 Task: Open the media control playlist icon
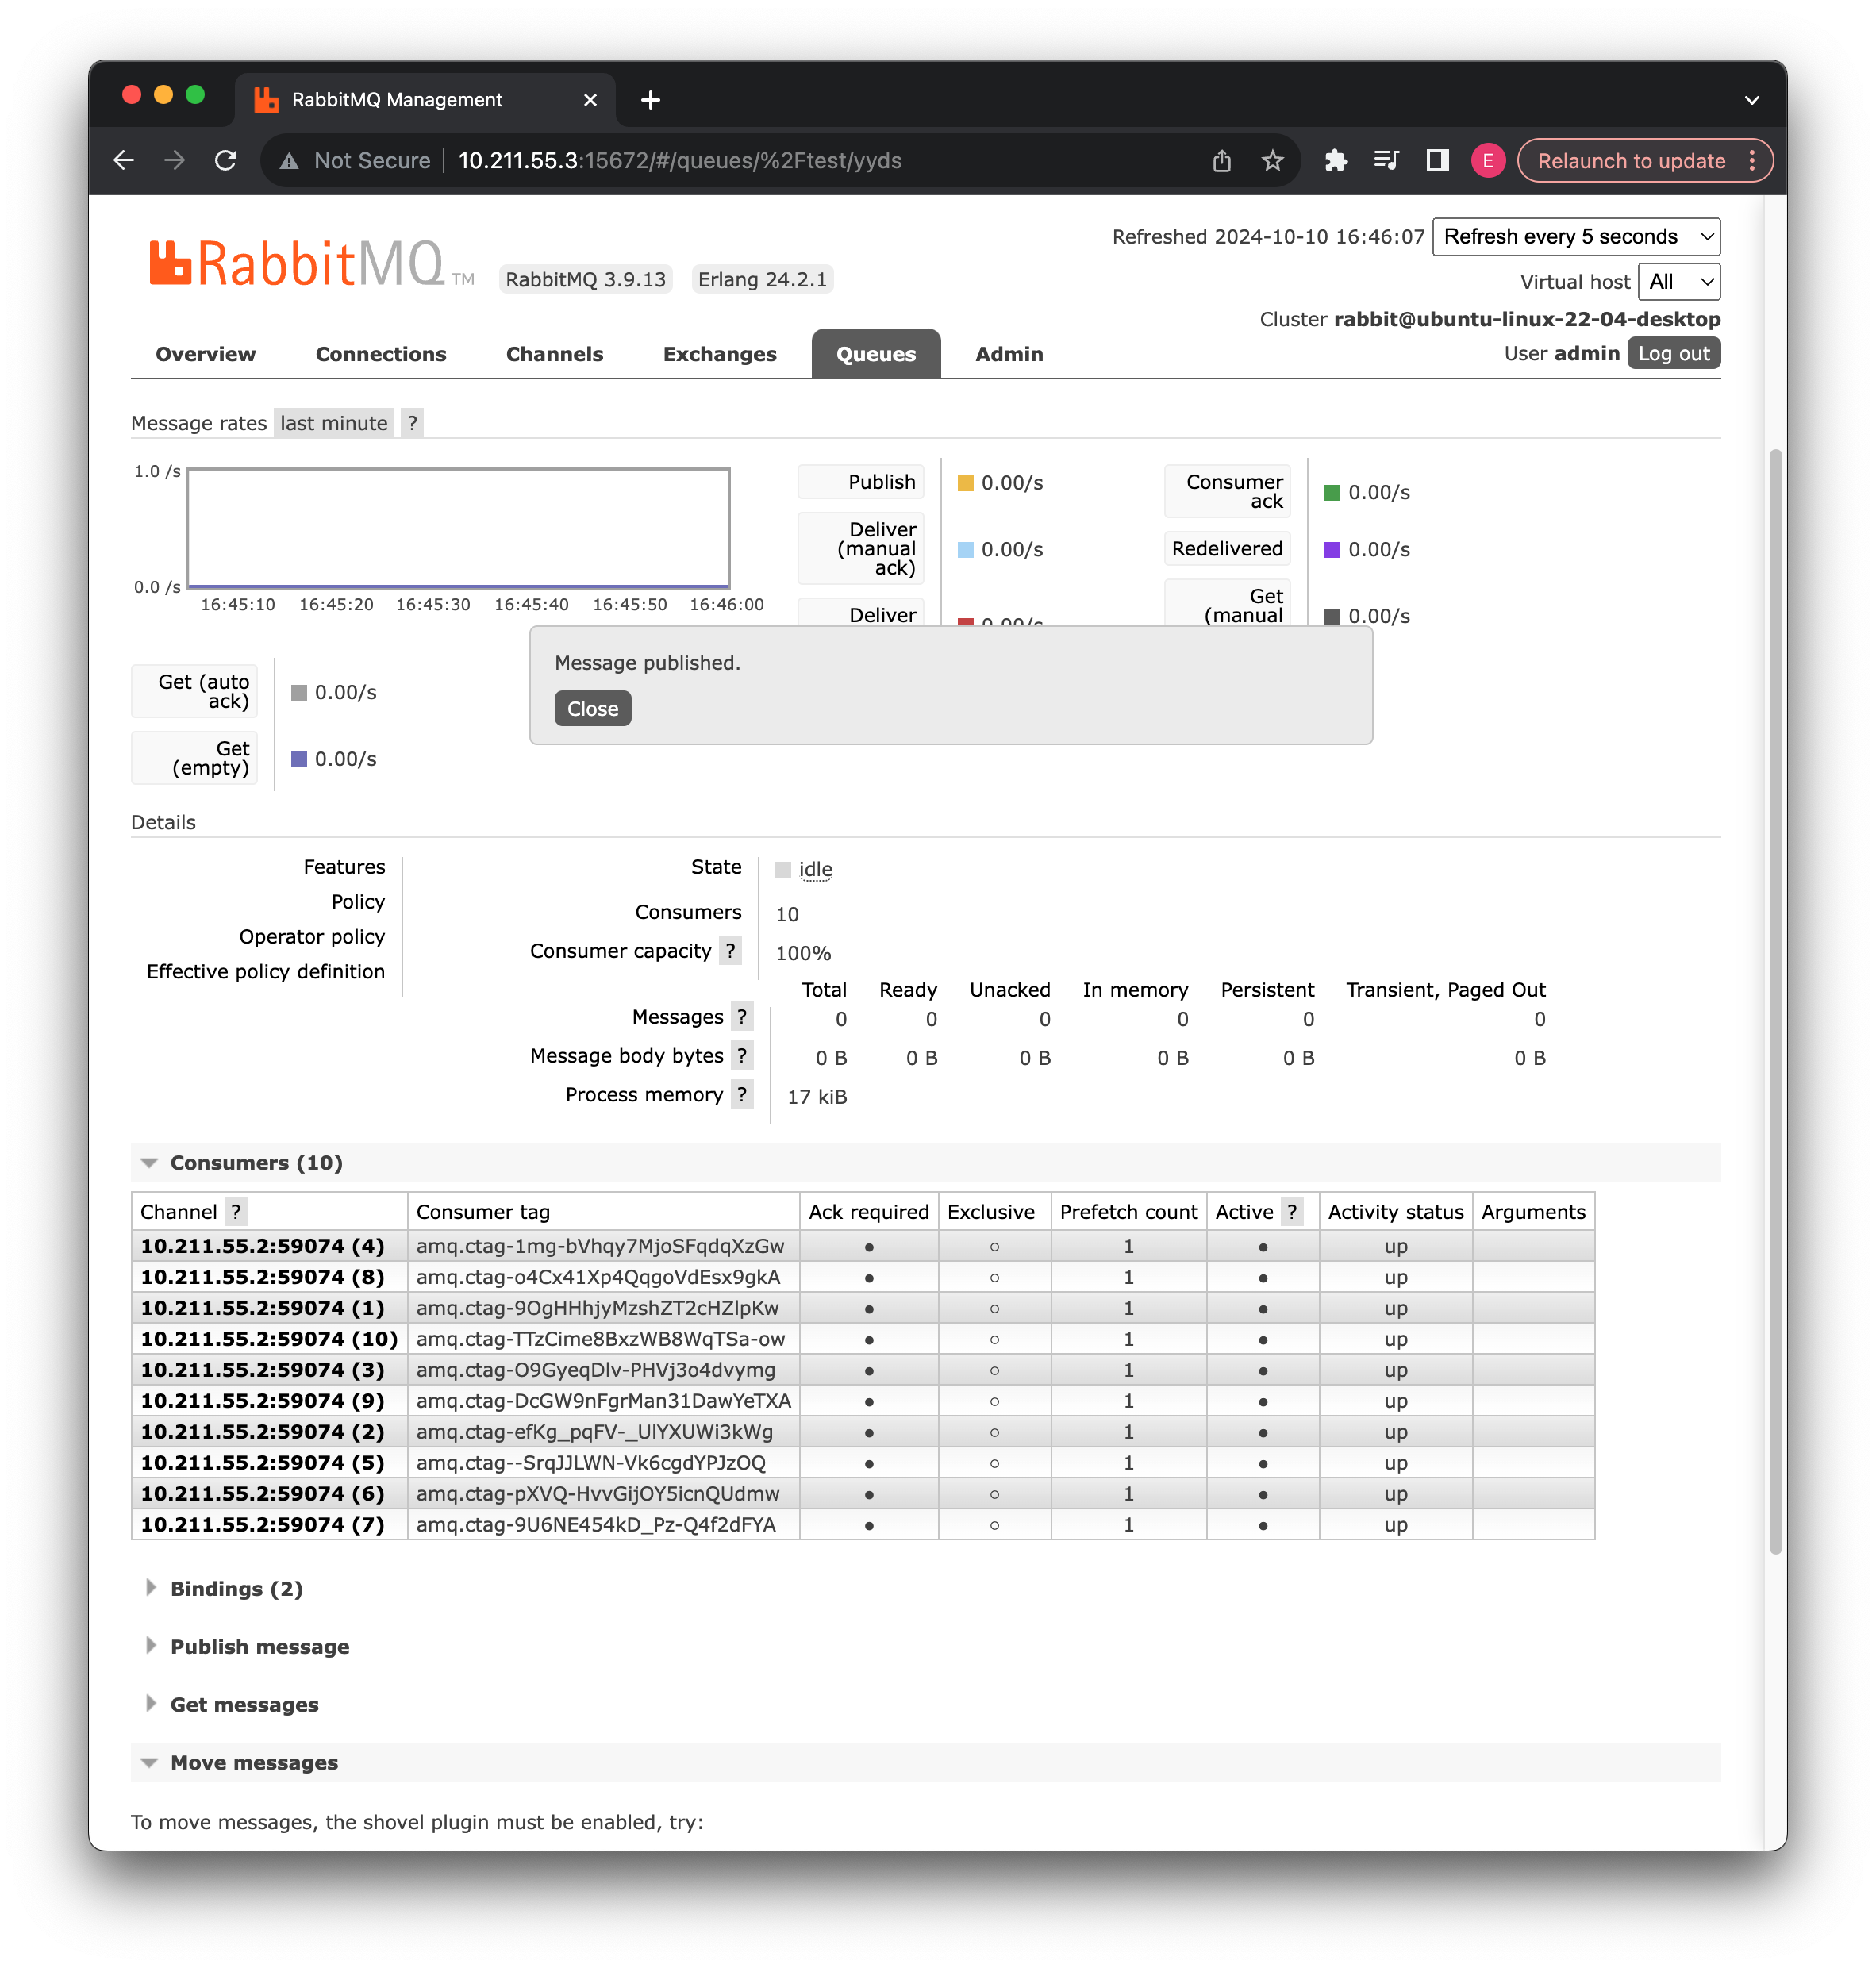(1386, 160)
